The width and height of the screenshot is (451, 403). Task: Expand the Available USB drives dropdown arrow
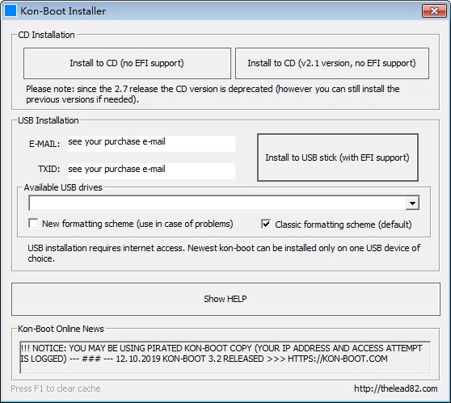412,204
